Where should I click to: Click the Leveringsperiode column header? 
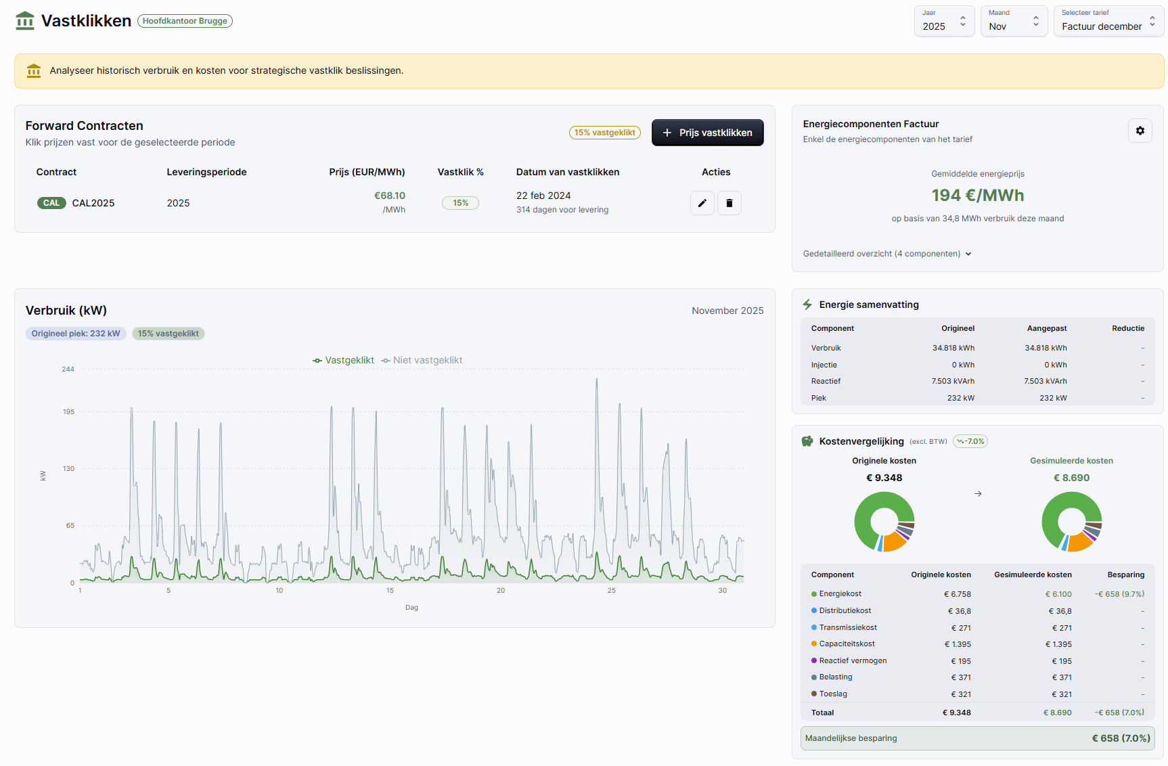point(206,172)
